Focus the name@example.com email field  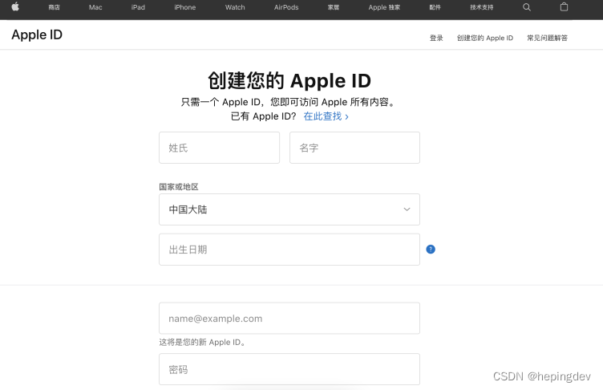(289, 319)
